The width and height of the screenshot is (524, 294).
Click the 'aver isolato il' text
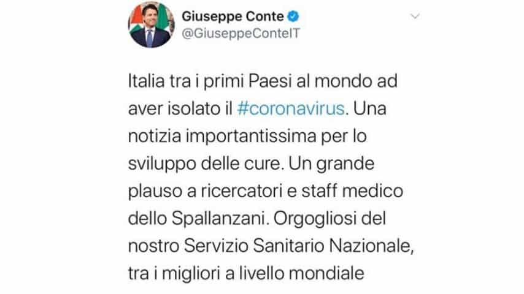click(x=180, y=108)
